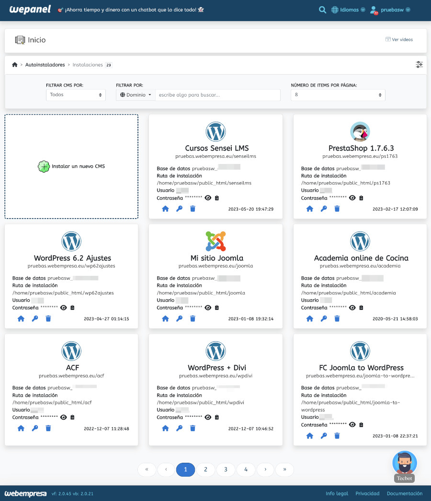This screenshot has height=501, width=431.
Task: Select current pagination page 1
Action: click(186, 469)
